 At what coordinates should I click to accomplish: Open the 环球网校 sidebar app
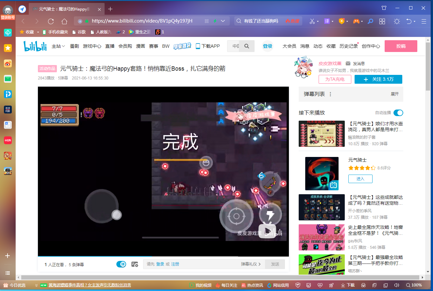coord(8,110)
